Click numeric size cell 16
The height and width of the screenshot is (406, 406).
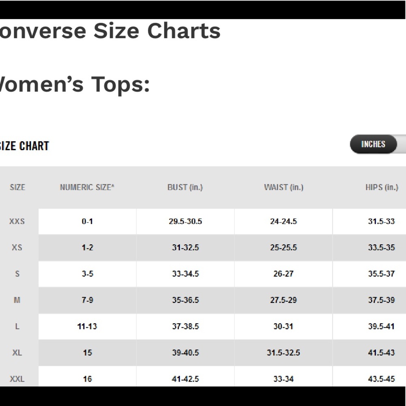(88, 379)
